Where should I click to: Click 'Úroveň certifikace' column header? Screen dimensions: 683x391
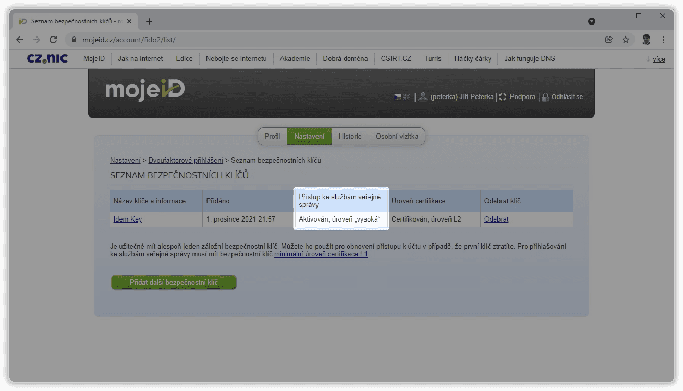pos(434,201)
